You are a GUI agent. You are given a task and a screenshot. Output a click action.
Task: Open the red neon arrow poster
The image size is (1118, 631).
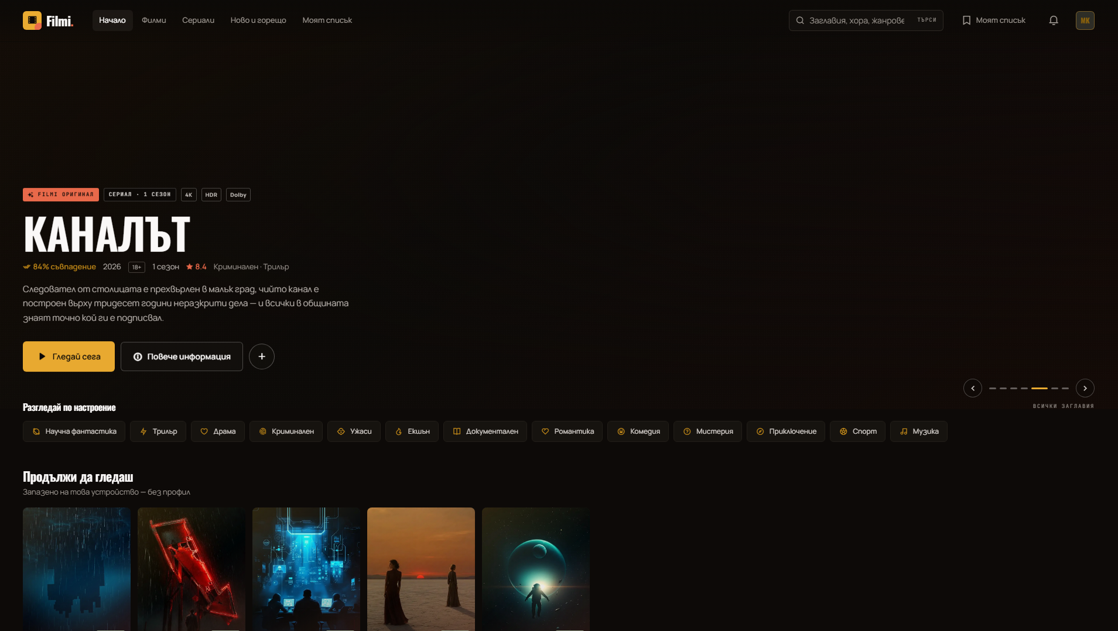(x=192, y=569)
